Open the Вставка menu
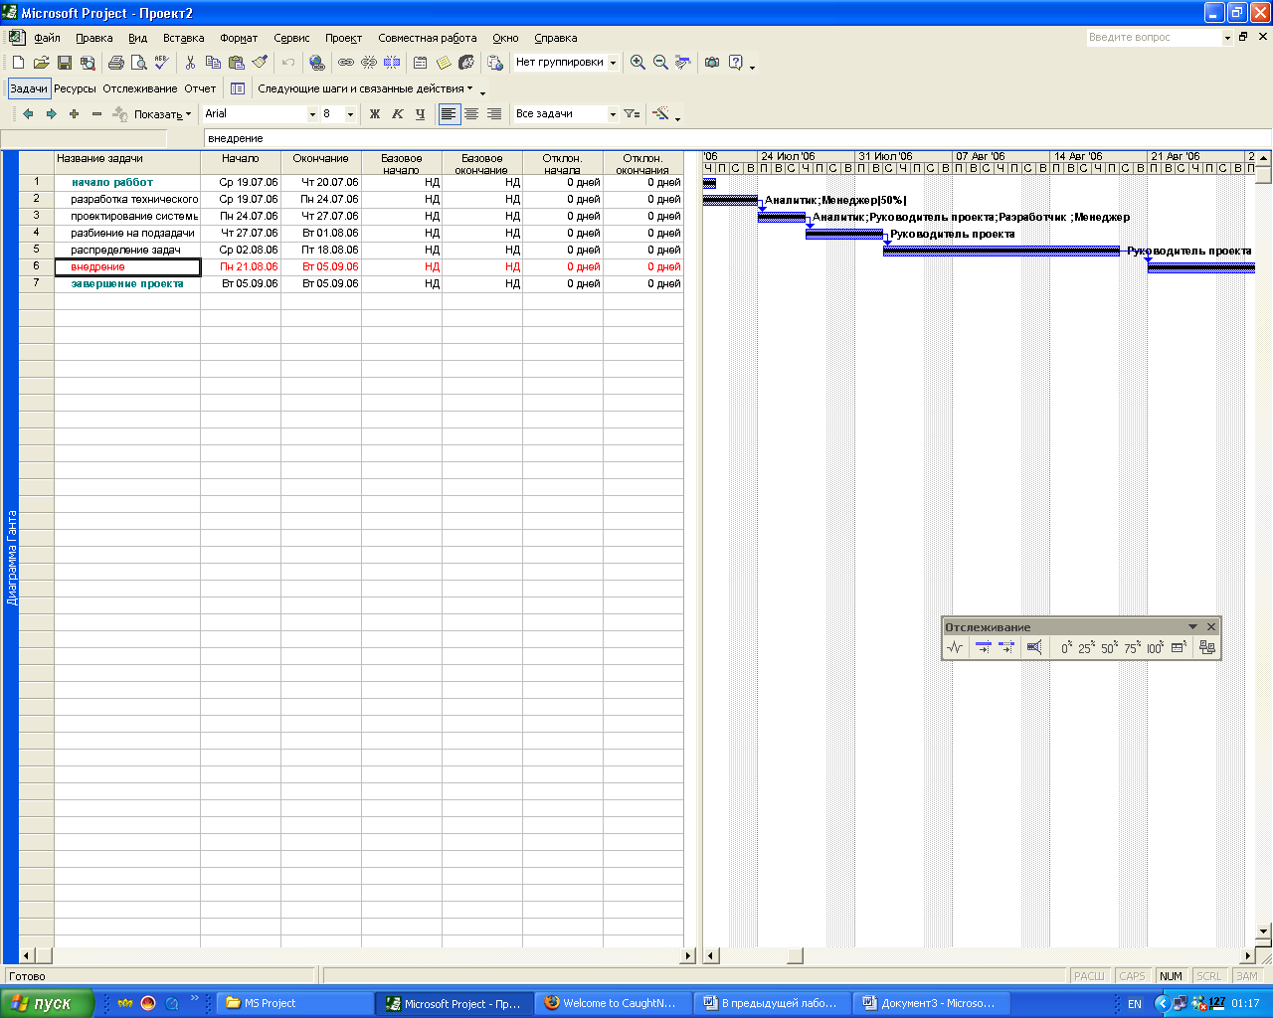Viewport: 1273px width, 1018px height. click(x=184, y=38)
